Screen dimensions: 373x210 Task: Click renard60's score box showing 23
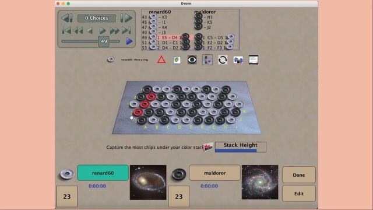(x=67, y=197)
